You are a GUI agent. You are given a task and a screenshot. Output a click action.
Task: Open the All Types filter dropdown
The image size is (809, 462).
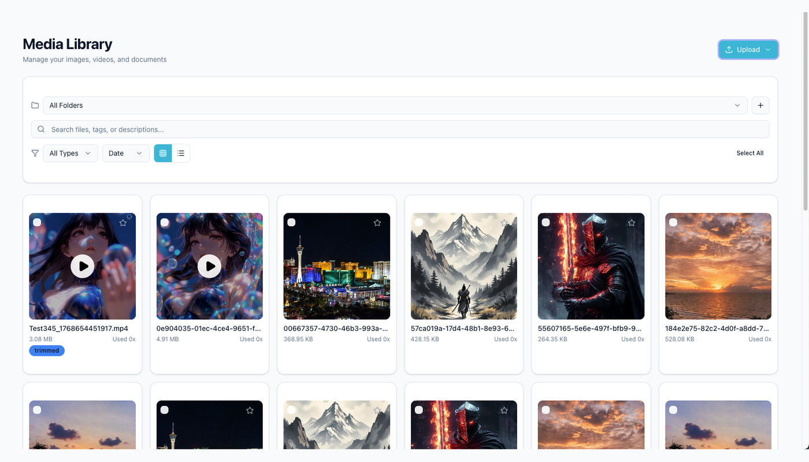[x=70, y=153]
